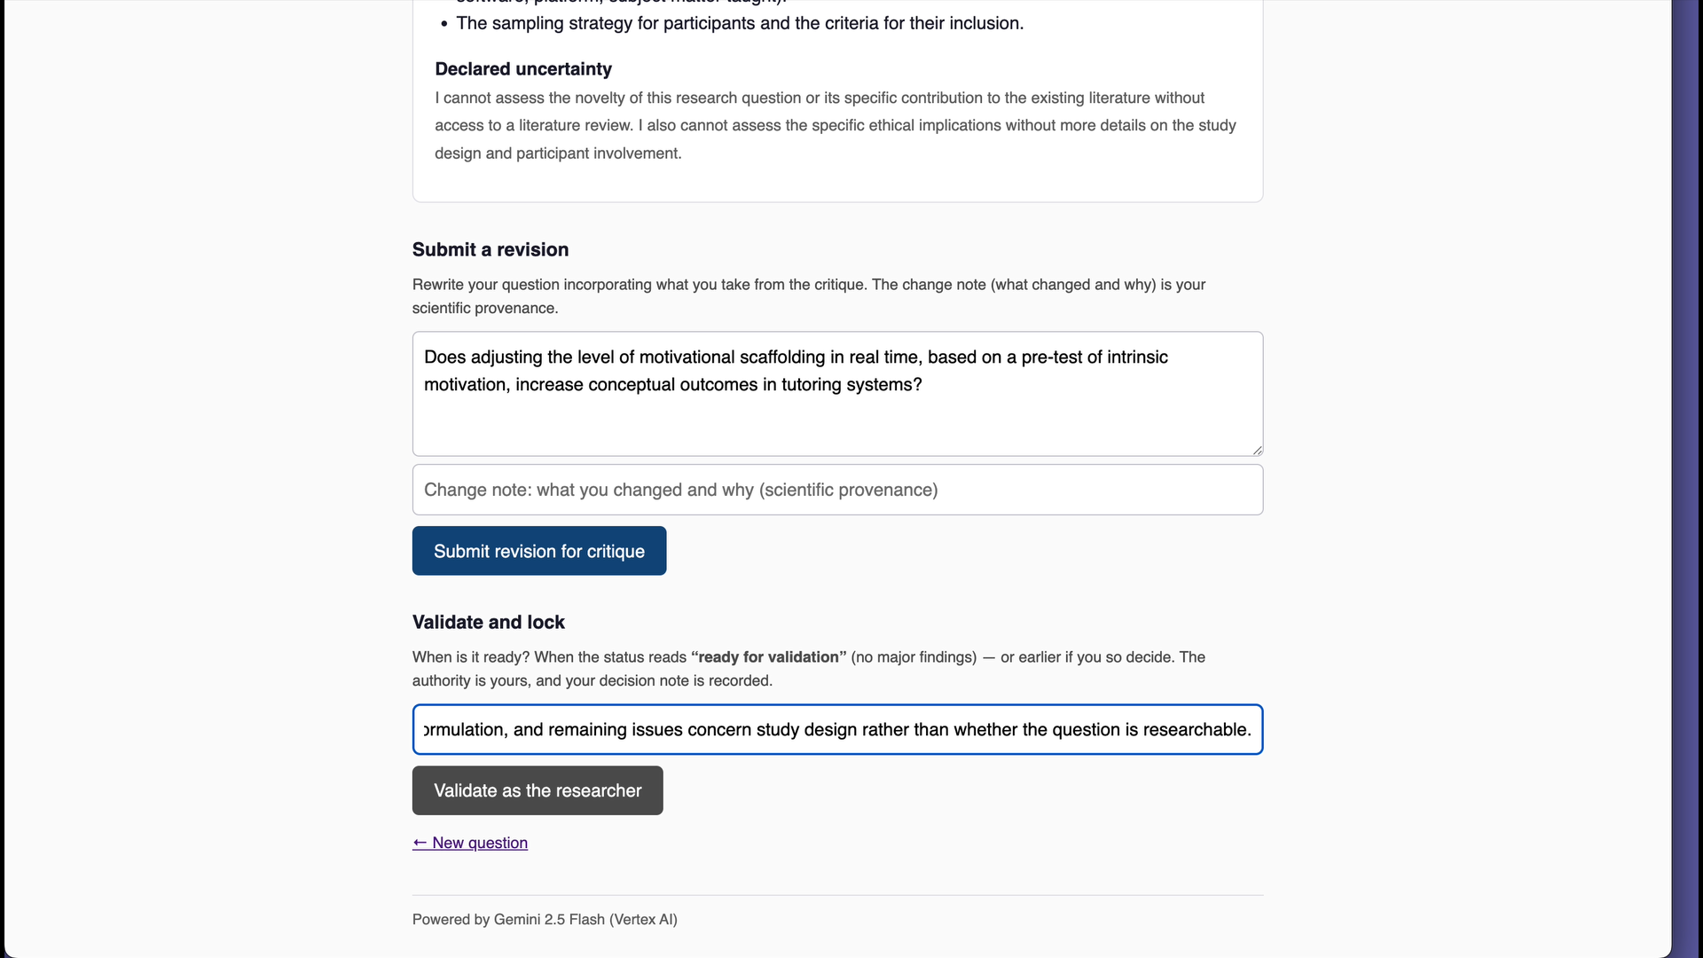Focus the revised research question textarea
The height and width of the screenshot is (958, 1703).
tap(837, 394)
